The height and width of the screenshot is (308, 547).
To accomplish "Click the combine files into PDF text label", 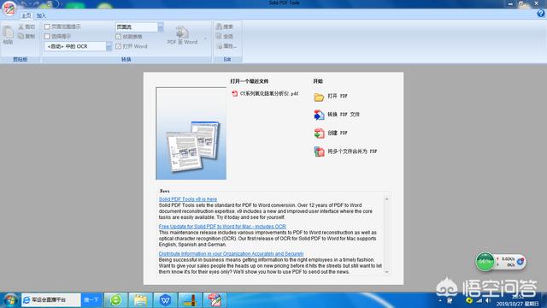I will [x=352, y=151].
